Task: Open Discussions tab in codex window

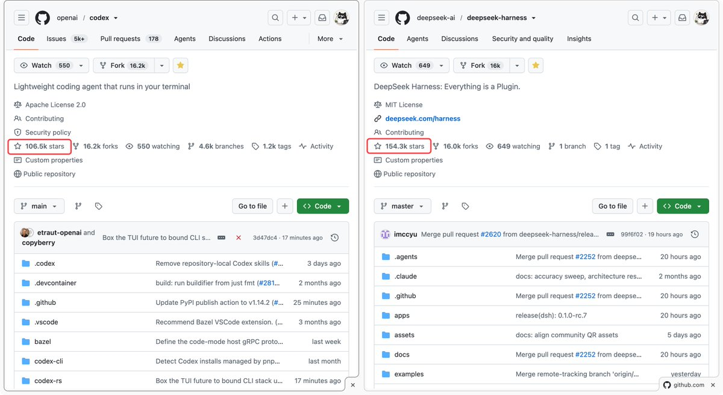Action: pyautogui.click(x=228, y=38)
